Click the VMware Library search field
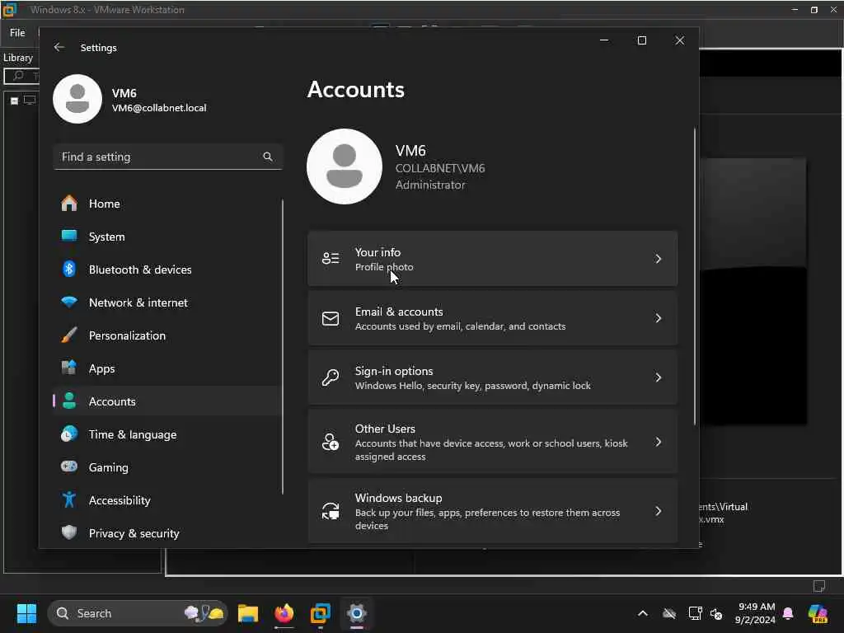Screen dimensions: 844x633 (x=21, y=76)
